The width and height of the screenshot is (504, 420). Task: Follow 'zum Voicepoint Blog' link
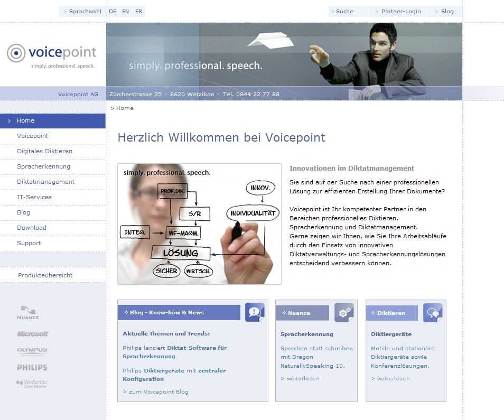click(155, 391)
